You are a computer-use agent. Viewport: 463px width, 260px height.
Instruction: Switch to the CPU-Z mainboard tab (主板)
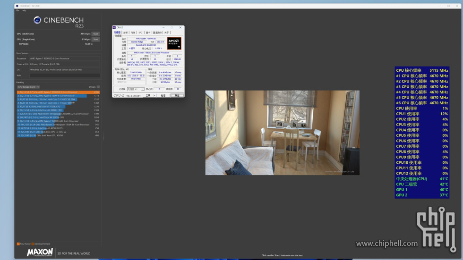[x=126, y=33]
